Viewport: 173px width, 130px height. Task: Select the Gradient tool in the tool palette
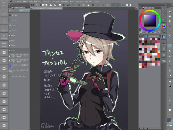[170, 86]
